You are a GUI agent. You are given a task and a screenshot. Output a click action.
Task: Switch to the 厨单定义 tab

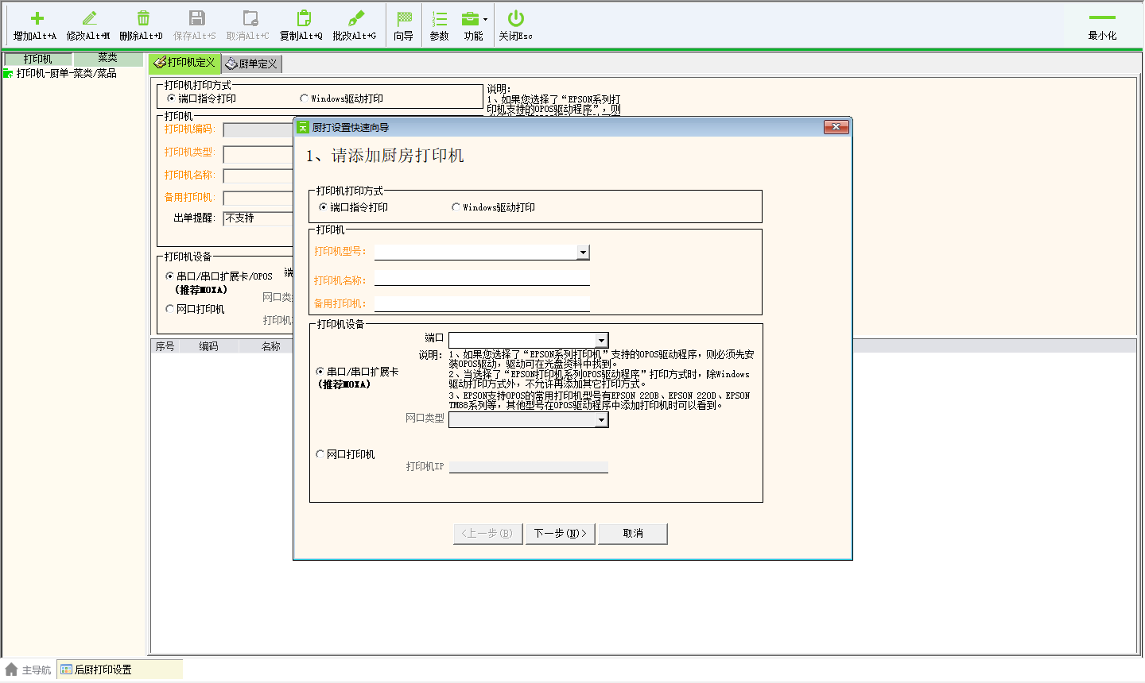click(x=251, y=64)
